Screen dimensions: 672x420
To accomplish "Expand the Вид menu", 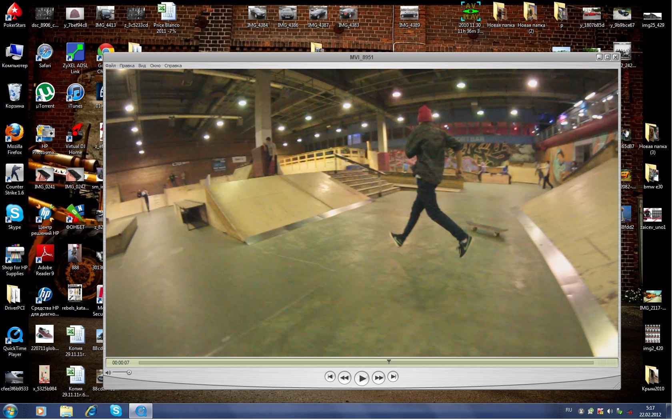I will (x=142, y=66).
